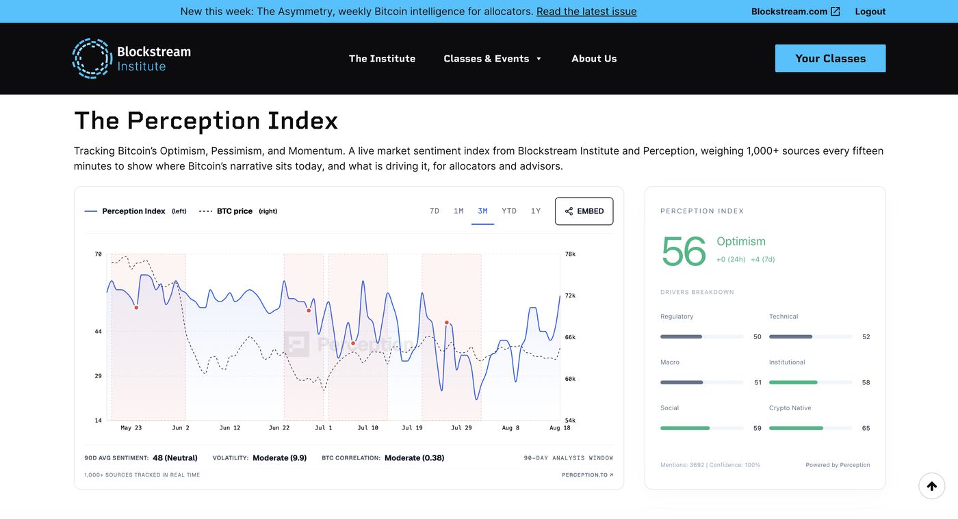Click the Moderate (9.9) volatility value
958x519 pixels.
[x=280, y=458]
